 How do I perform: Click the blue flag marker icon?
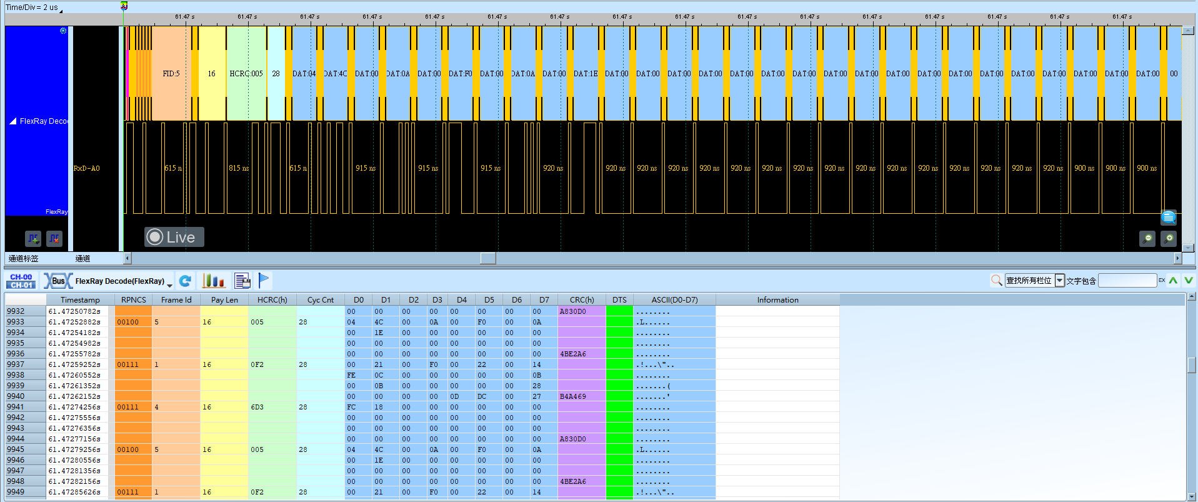click(x=264, y=280)
